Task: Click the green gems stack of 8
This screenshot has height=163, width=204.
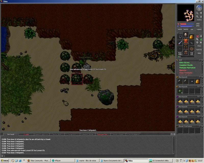Action: point(180,91)
